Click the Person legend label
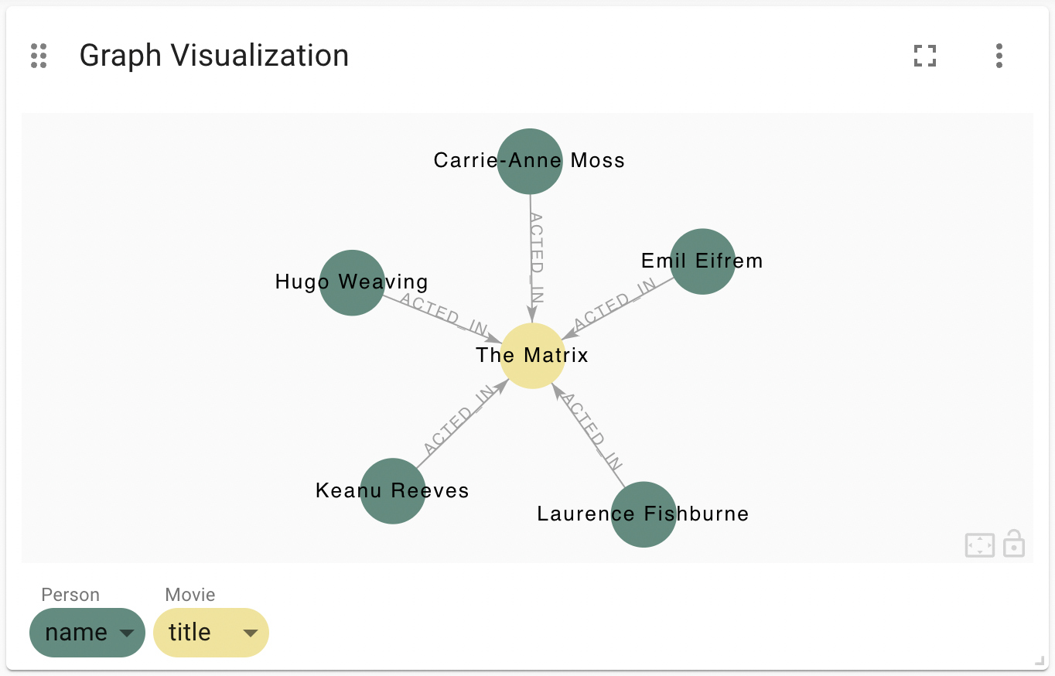This screenshot has width=1055, height=676. (70, 595)
